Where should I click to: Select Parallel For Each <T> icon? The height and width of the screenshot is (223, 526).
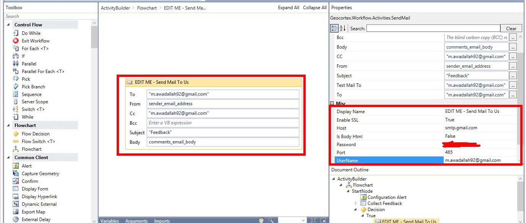click(16, 71)
